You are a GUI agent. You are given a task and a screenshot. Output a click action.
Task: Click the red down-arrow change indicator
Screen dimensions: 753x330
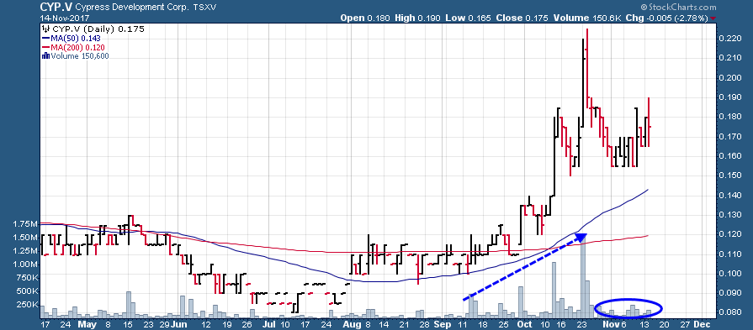click(713, 18)
